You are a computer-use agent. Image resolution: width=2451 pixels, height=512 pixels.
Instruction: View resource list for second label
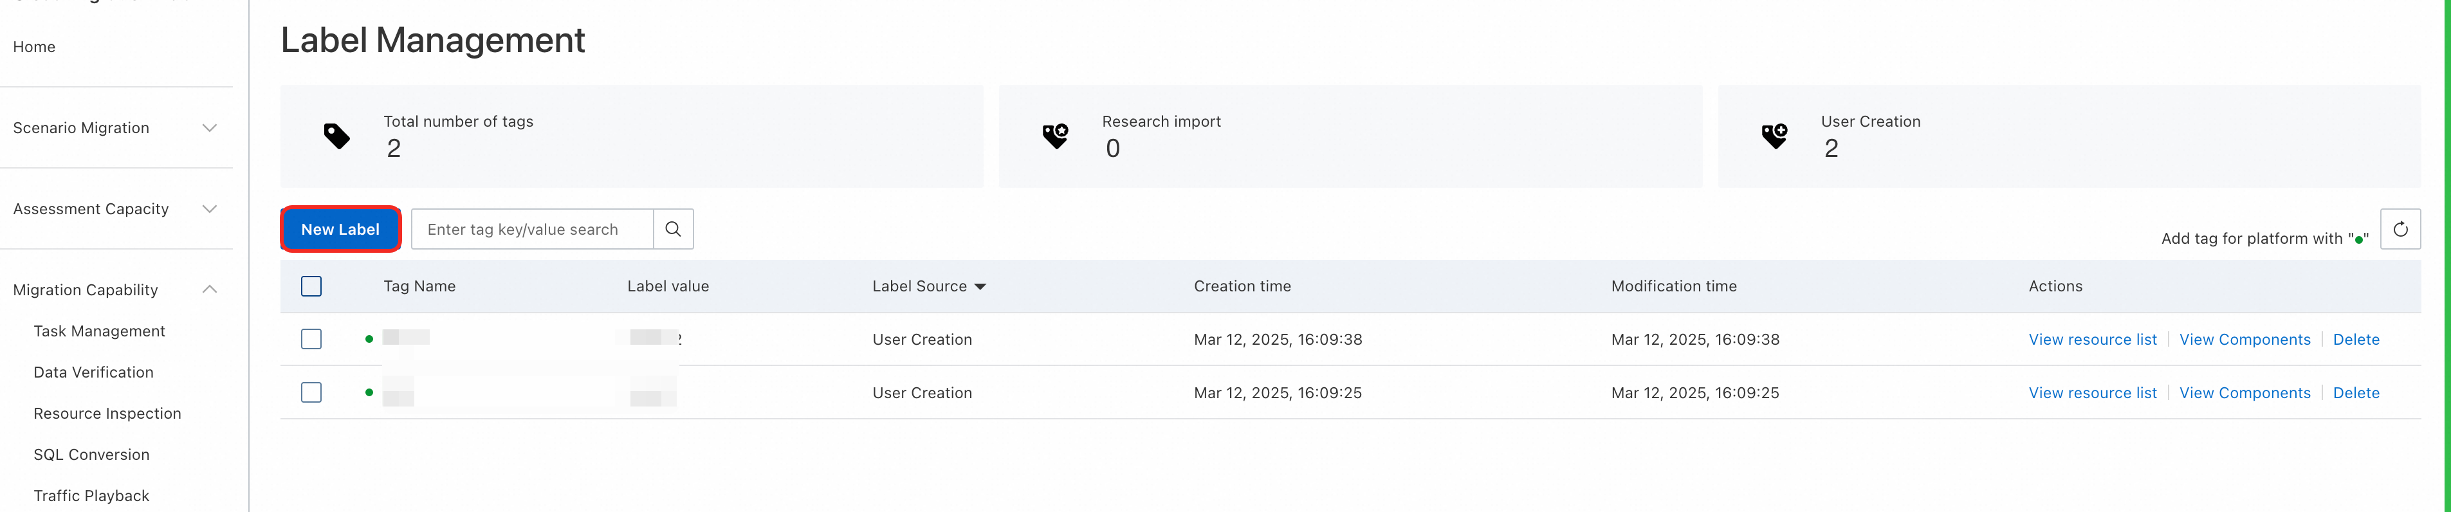coord(2091,393)
